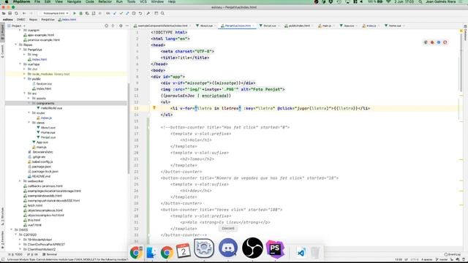Expand the 19-MovieAdvisor folder
Screen dimensions: 468x263
click(20, 240)
